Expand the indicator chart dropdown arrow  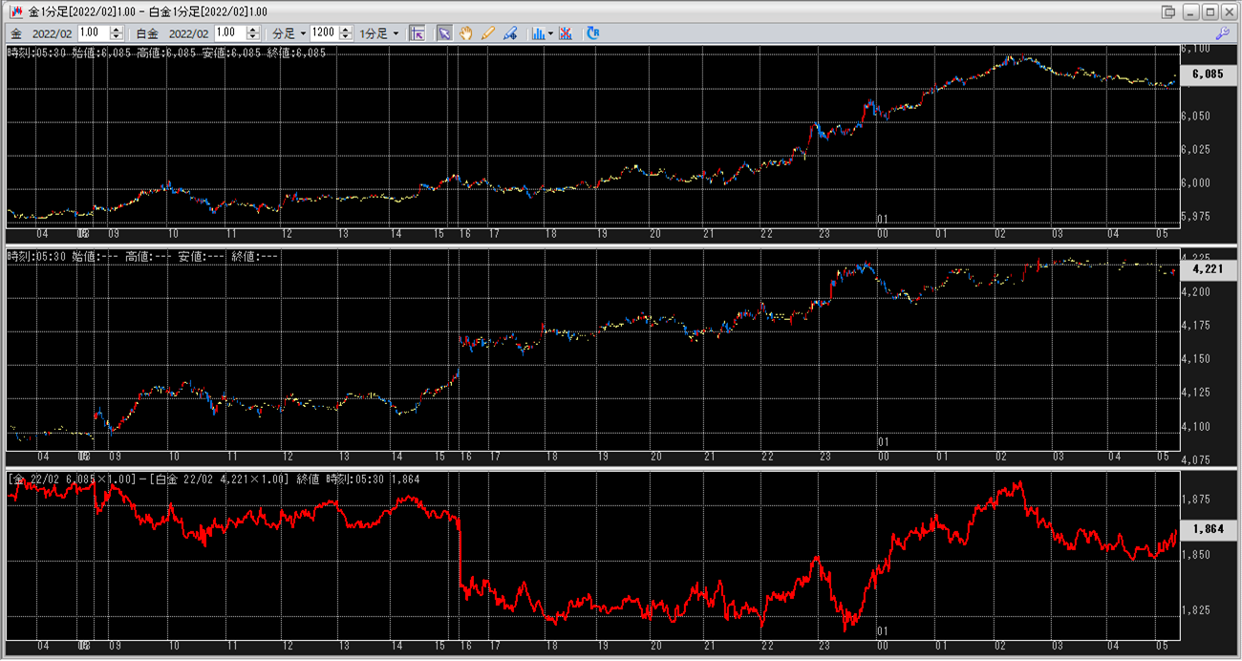click(x=551, y=33)
